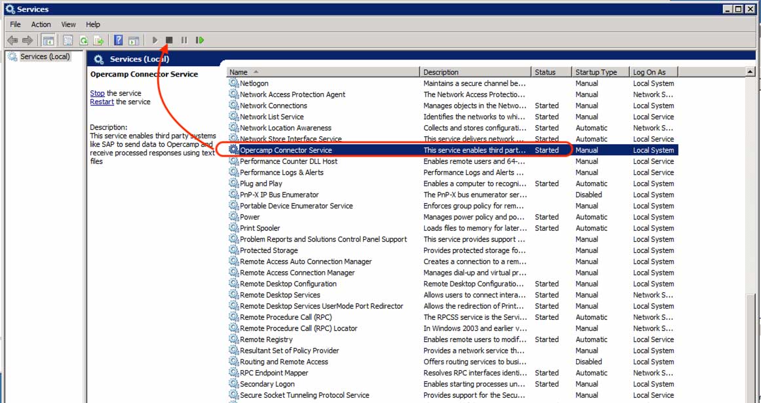Click the scrollbar up arrow in services list
The image size is (761, 403).
tap(750, 72)
